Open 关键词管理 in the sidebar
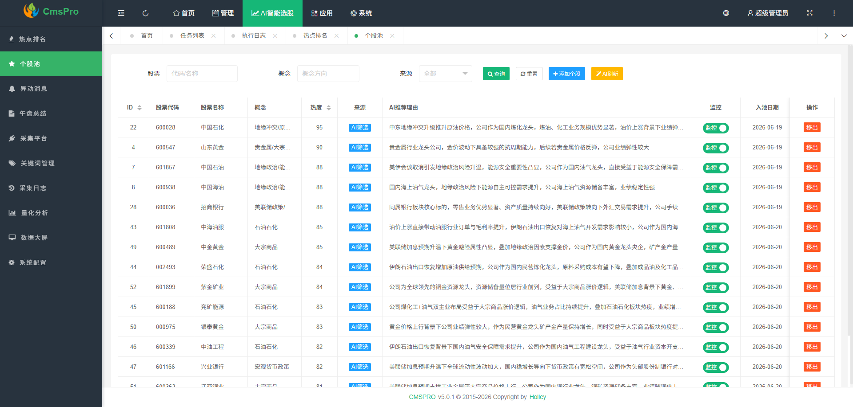Viewport: 853px width, 407px height. [x=51, y=163]
